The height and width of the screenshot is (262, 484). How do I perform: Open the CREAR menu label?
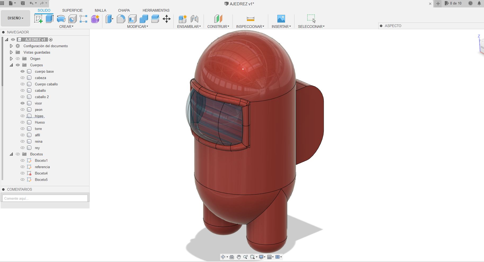tap(66, 27)
